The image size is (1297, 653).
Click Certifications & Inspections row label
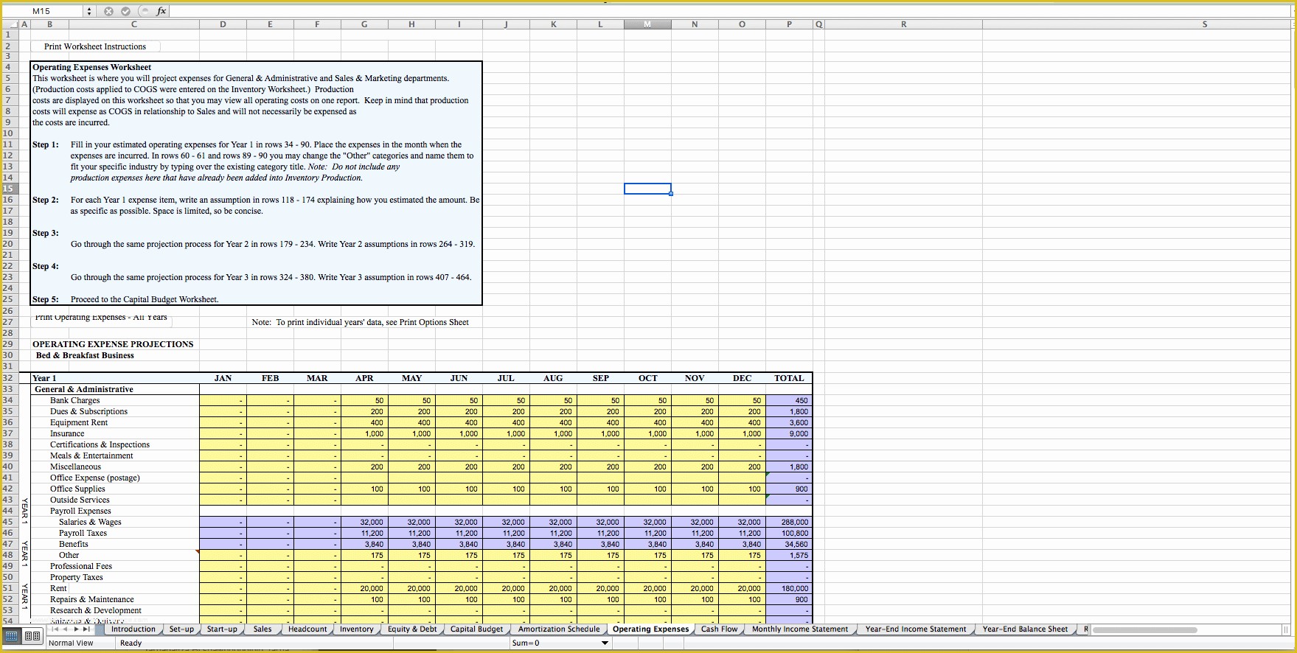[100, 444]
